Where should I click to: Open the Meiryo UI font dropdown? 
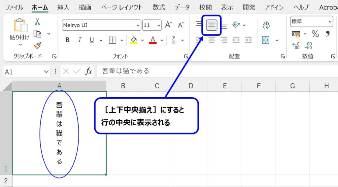click(138, 25)
